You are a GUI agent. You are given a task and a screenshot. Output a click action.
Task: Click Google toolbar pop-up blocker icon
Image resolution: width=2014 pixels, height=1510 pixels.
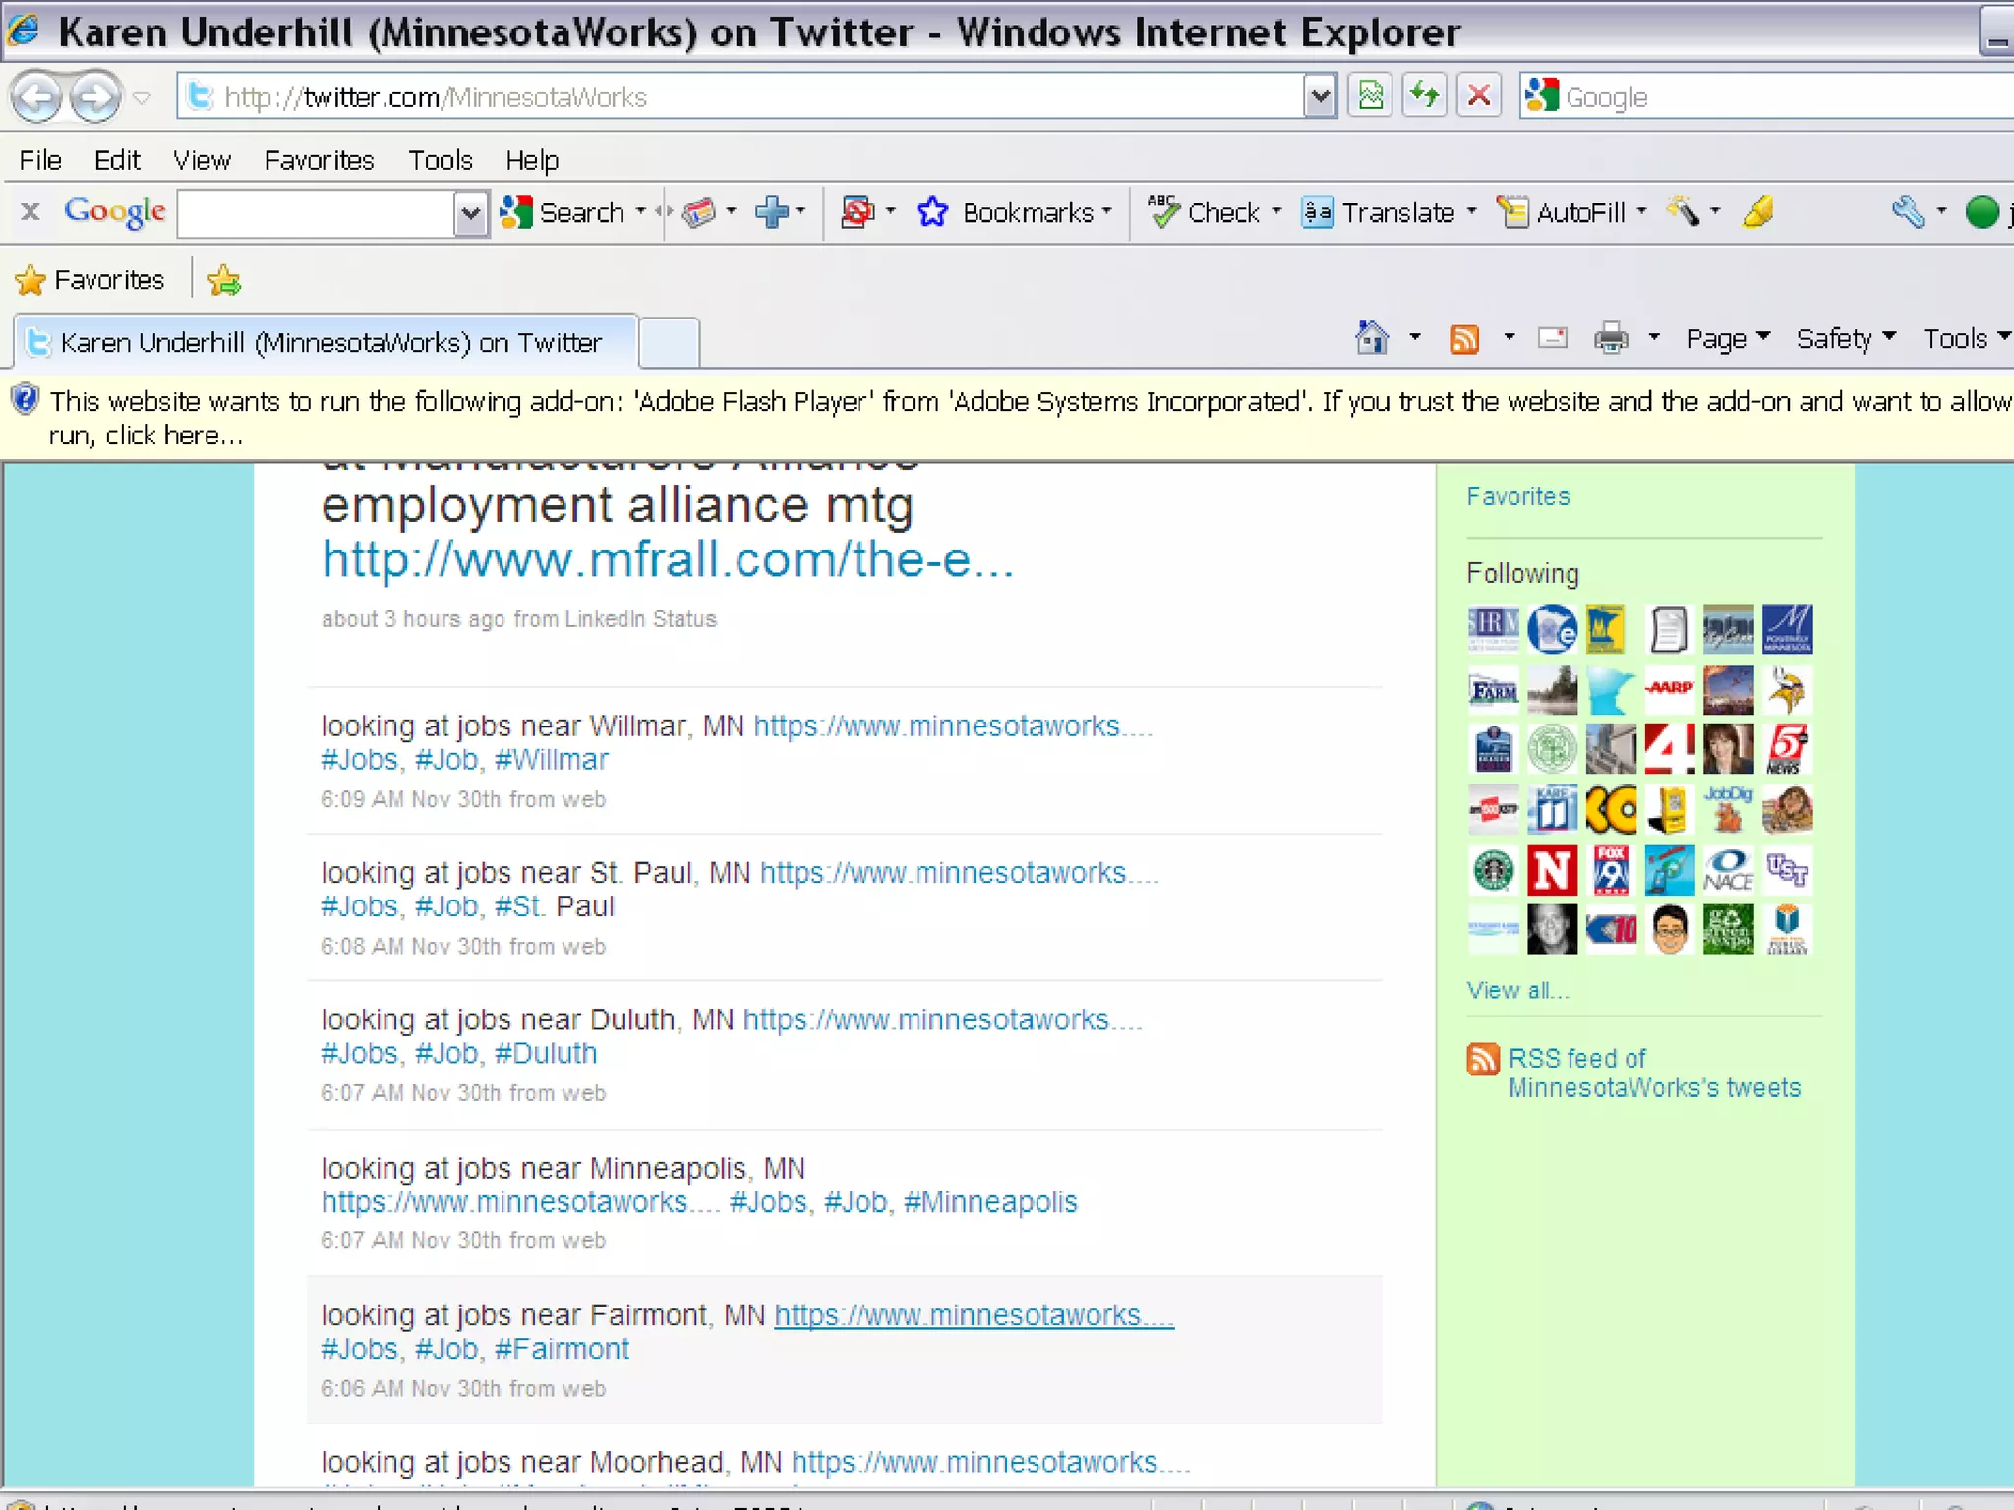point(858,212)
